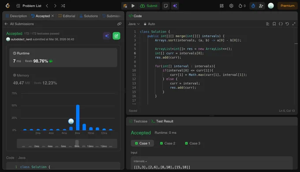Viewport: 300px width, 172px height.
Task: Pick a random problem with shuffle icon
Action: tap(63, 6)
